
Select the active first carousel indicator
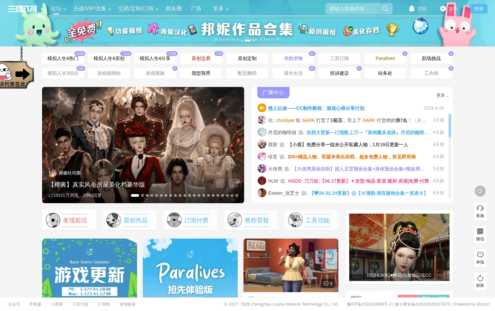click(135, 195)
